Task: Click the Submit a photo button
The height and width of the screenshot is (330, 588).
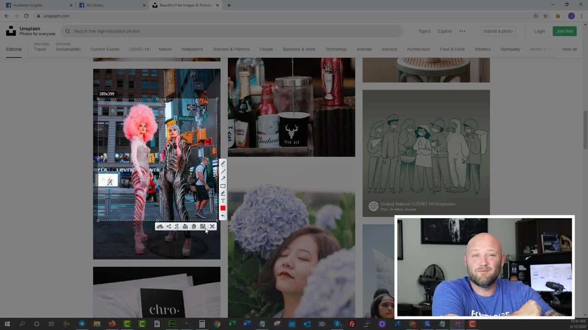Action: coord(498,31)
